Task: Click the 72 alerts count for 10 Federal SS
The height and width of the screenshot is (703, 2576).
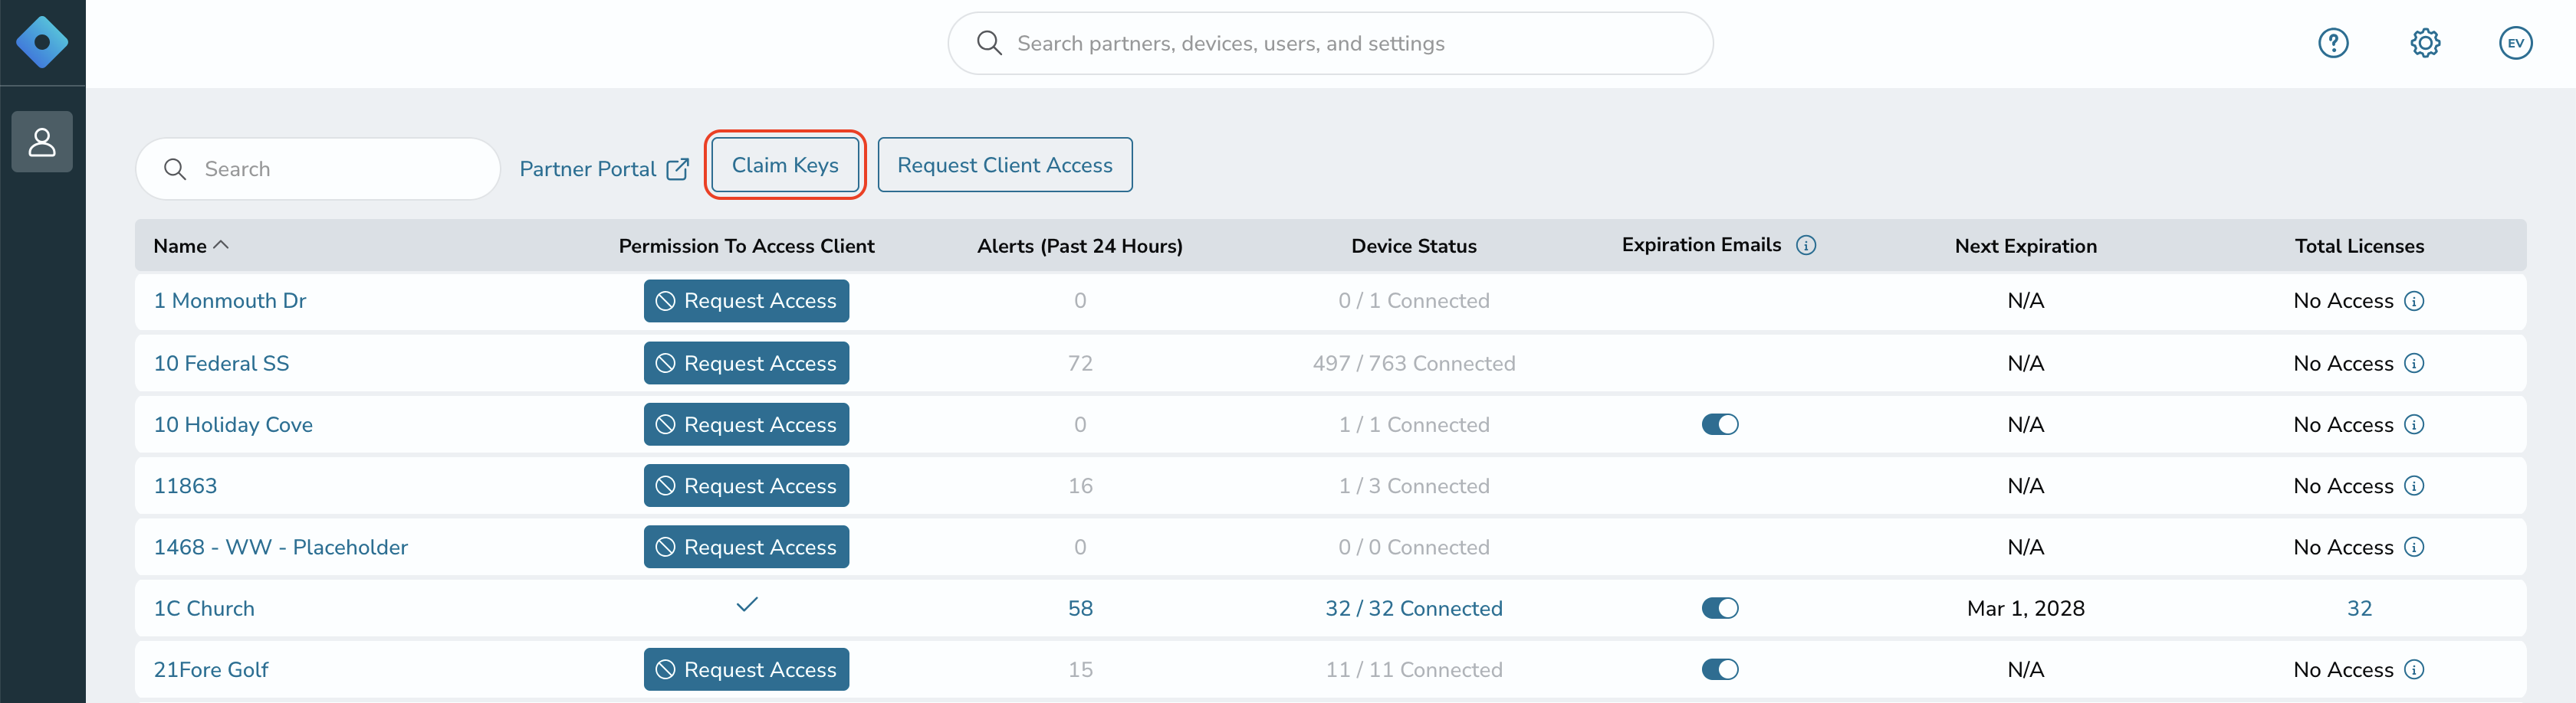Action: click(x=1080, y=364)
